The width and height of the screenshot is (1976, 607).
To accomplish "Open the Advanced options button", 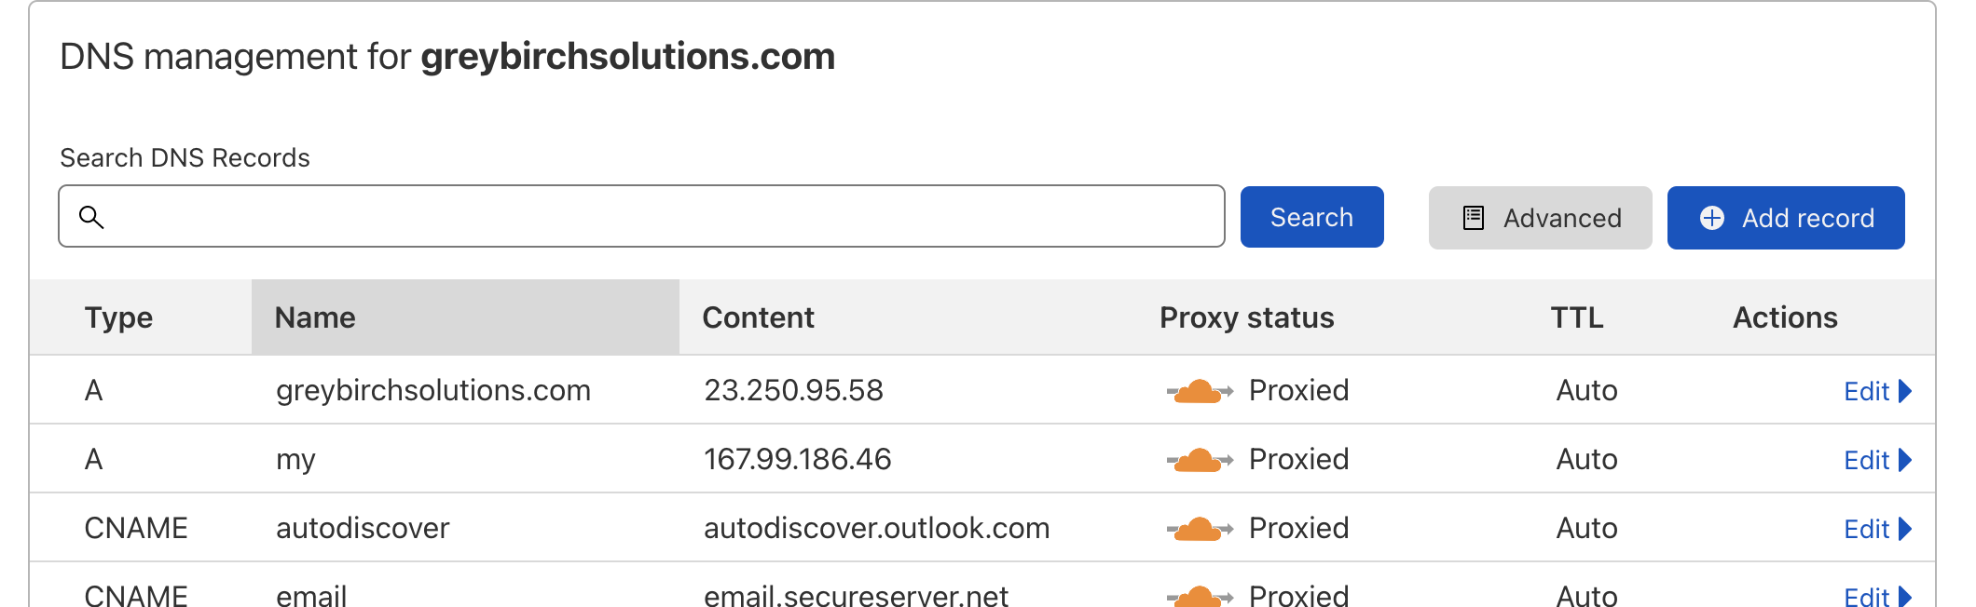I will [1540, 218].
